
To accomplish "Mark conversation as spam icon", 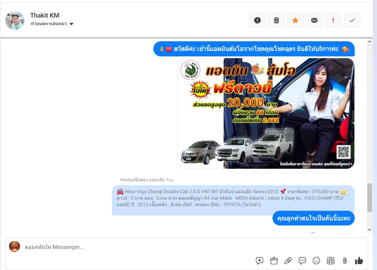I will pos(257,20).
